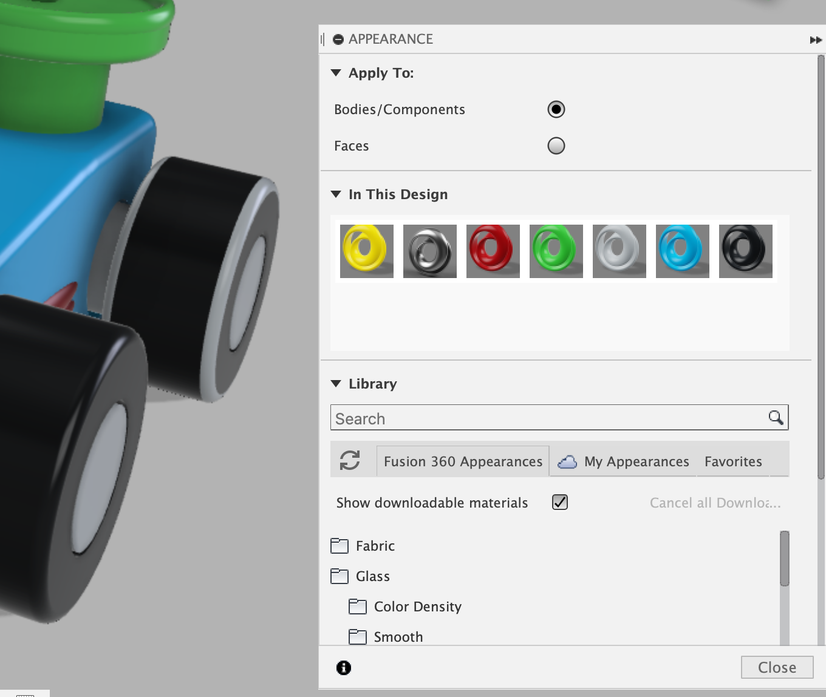Screen dimensions: 826x697
Task: Click the info icon at the bottom
Action: point(344,667)
